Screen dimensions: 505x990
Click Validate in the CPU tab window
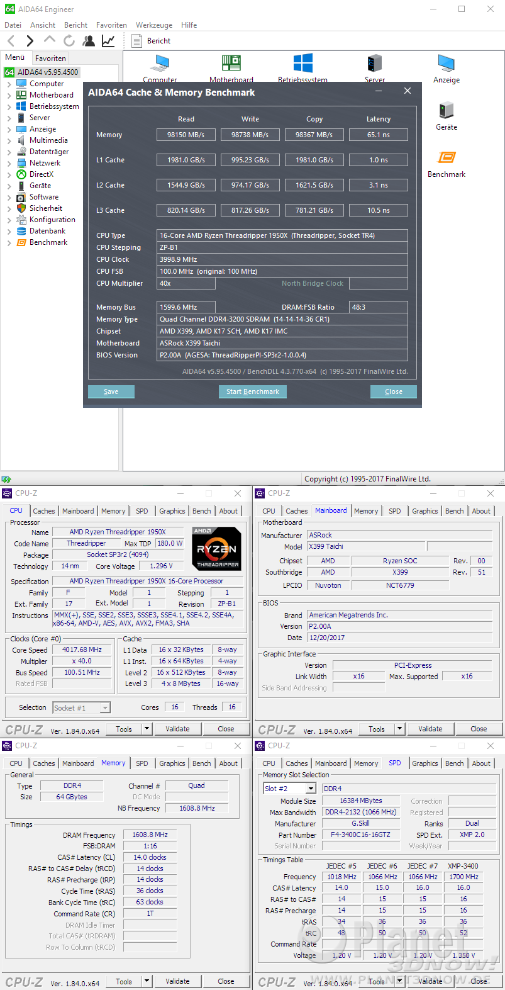[177, 729]
